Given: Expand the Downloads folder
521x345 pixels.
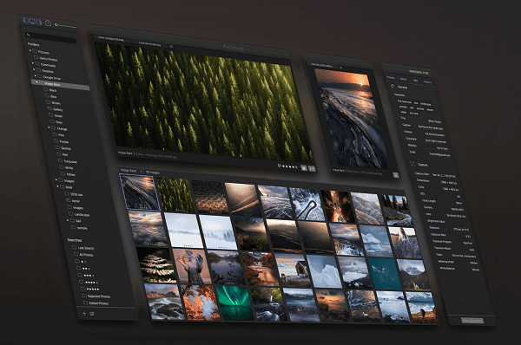Looking at the screenshot, I should 33,63.
